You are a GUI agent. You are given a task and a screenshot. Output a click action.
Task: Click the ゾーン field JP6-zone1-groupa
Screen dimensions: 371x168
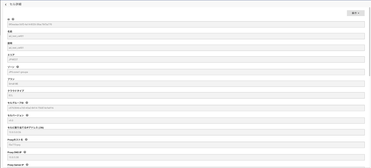click(186, 72)
